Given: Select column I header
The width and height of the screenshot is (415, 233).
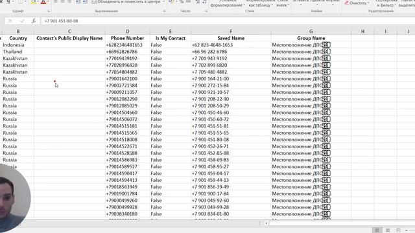Looking at the screenshot, I should point(385,31).
